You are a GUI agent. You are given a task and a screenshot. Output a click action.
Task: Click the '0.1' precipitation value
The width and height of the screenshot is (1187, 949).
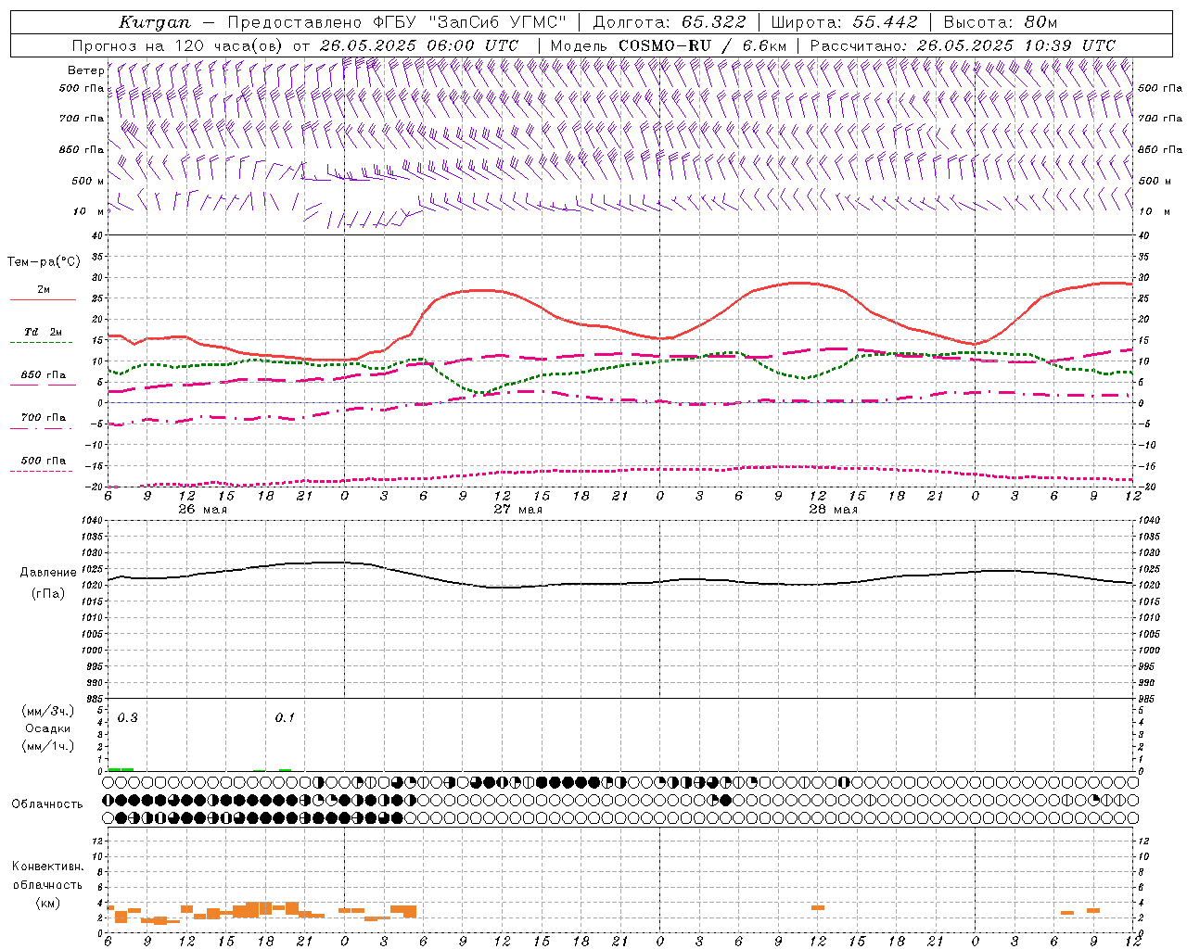[285, 717]
